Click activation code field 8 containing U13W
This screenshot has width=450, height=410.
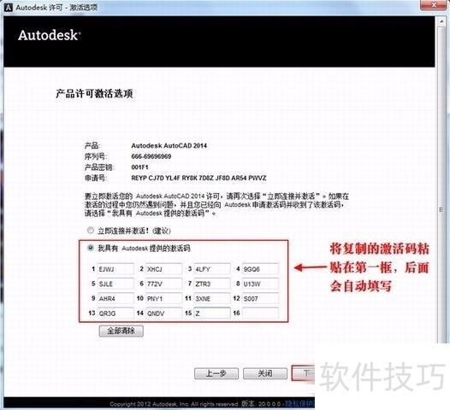[260, 284]
